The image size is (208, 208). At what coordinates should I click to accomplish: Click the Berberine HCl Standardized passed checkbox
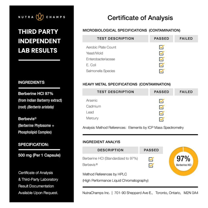tap(151, 159)
